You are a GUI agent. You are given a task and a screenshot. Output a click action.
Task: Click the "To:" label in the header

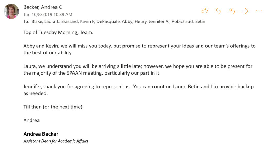coord(26,22)
